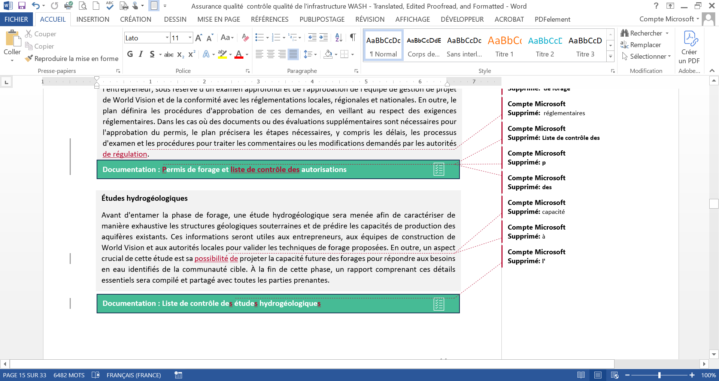This screenshot has height=381, width=719.
Task: Click the zoom in plus button
Action: click(x=692, y=375)
